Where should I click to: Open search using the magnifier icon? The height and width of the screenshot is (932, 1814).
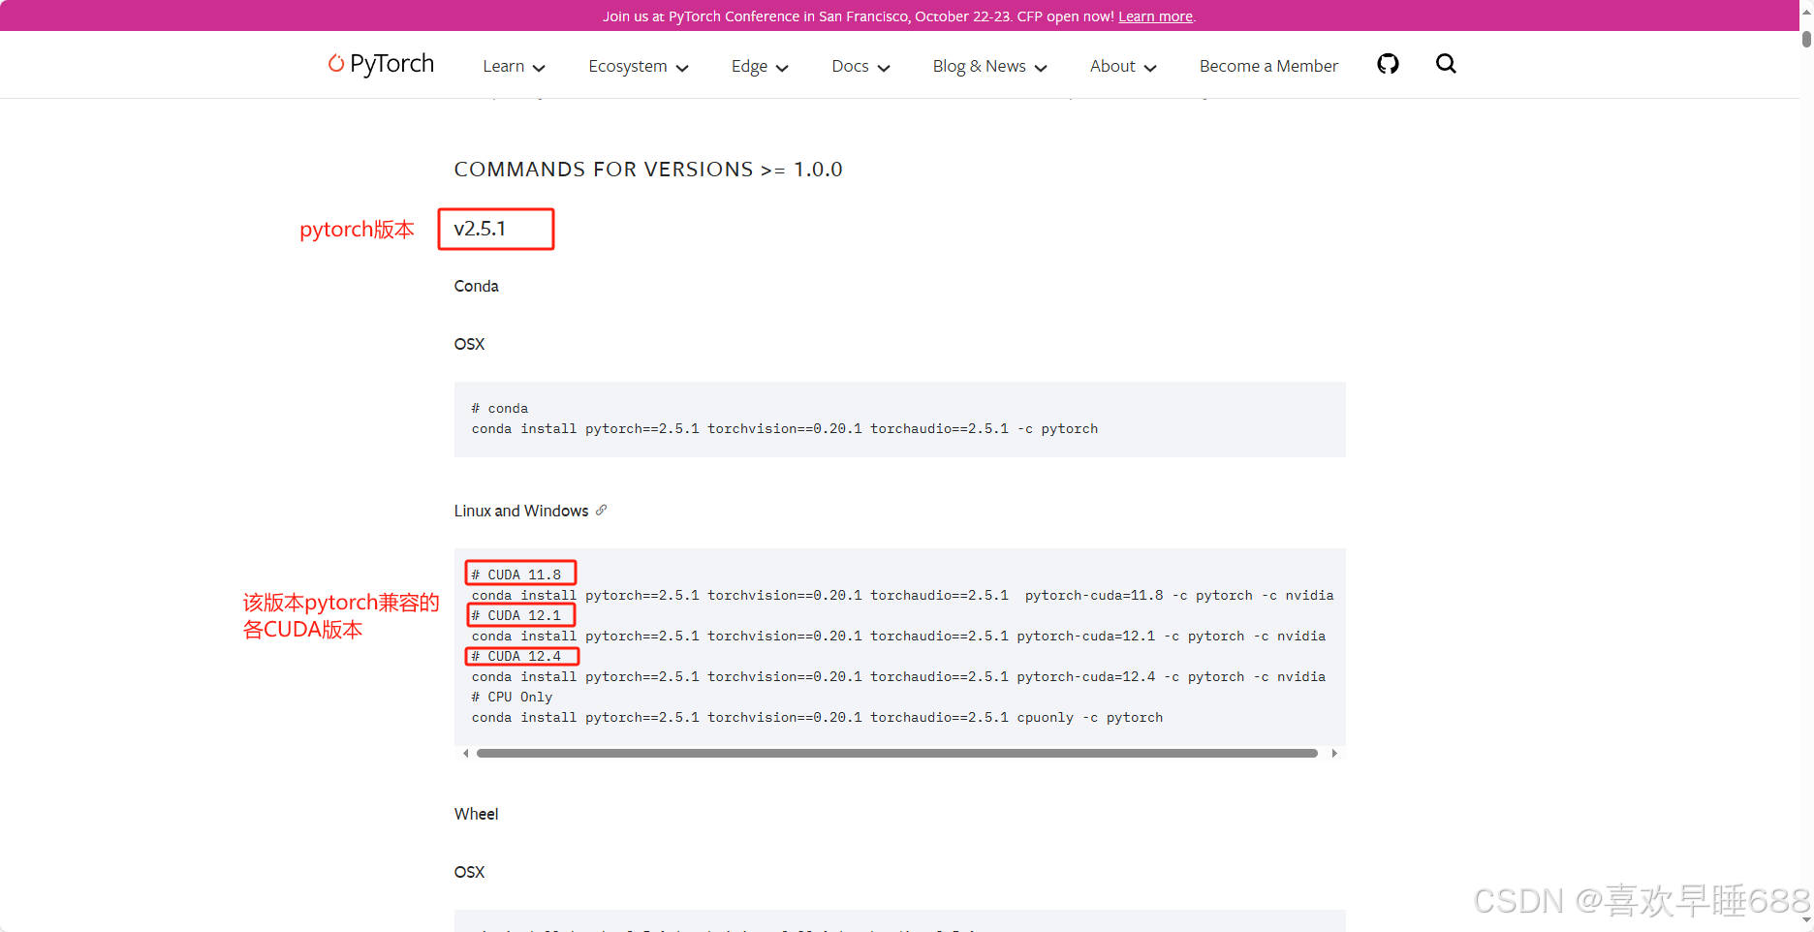coord(1446,63)
